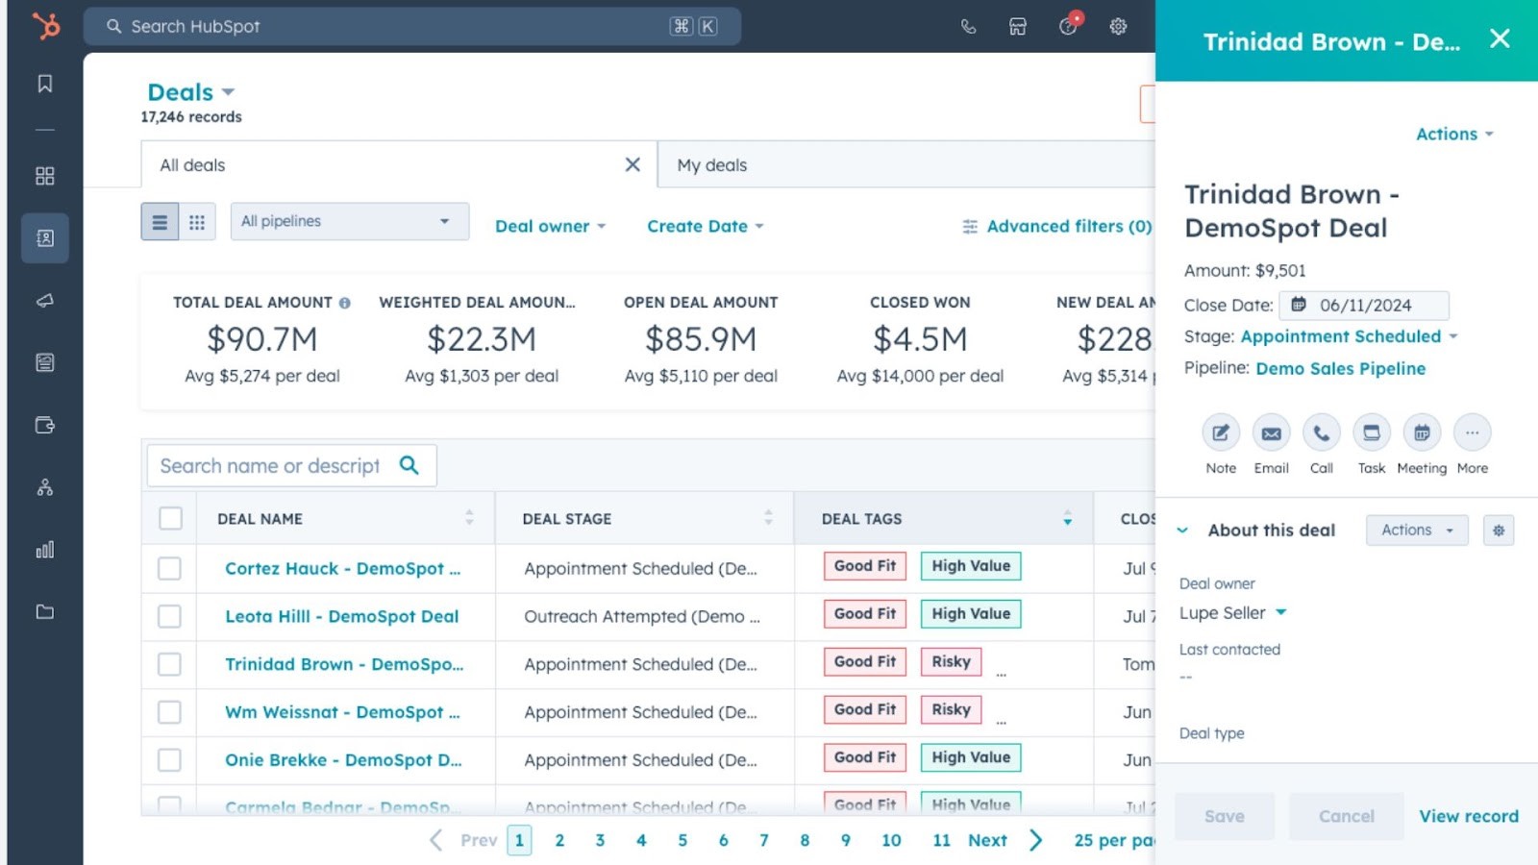The image size is (1538, 865).
Task: Create a Note on the Trinidad Brown deal
Action: tap(1220, 433)
